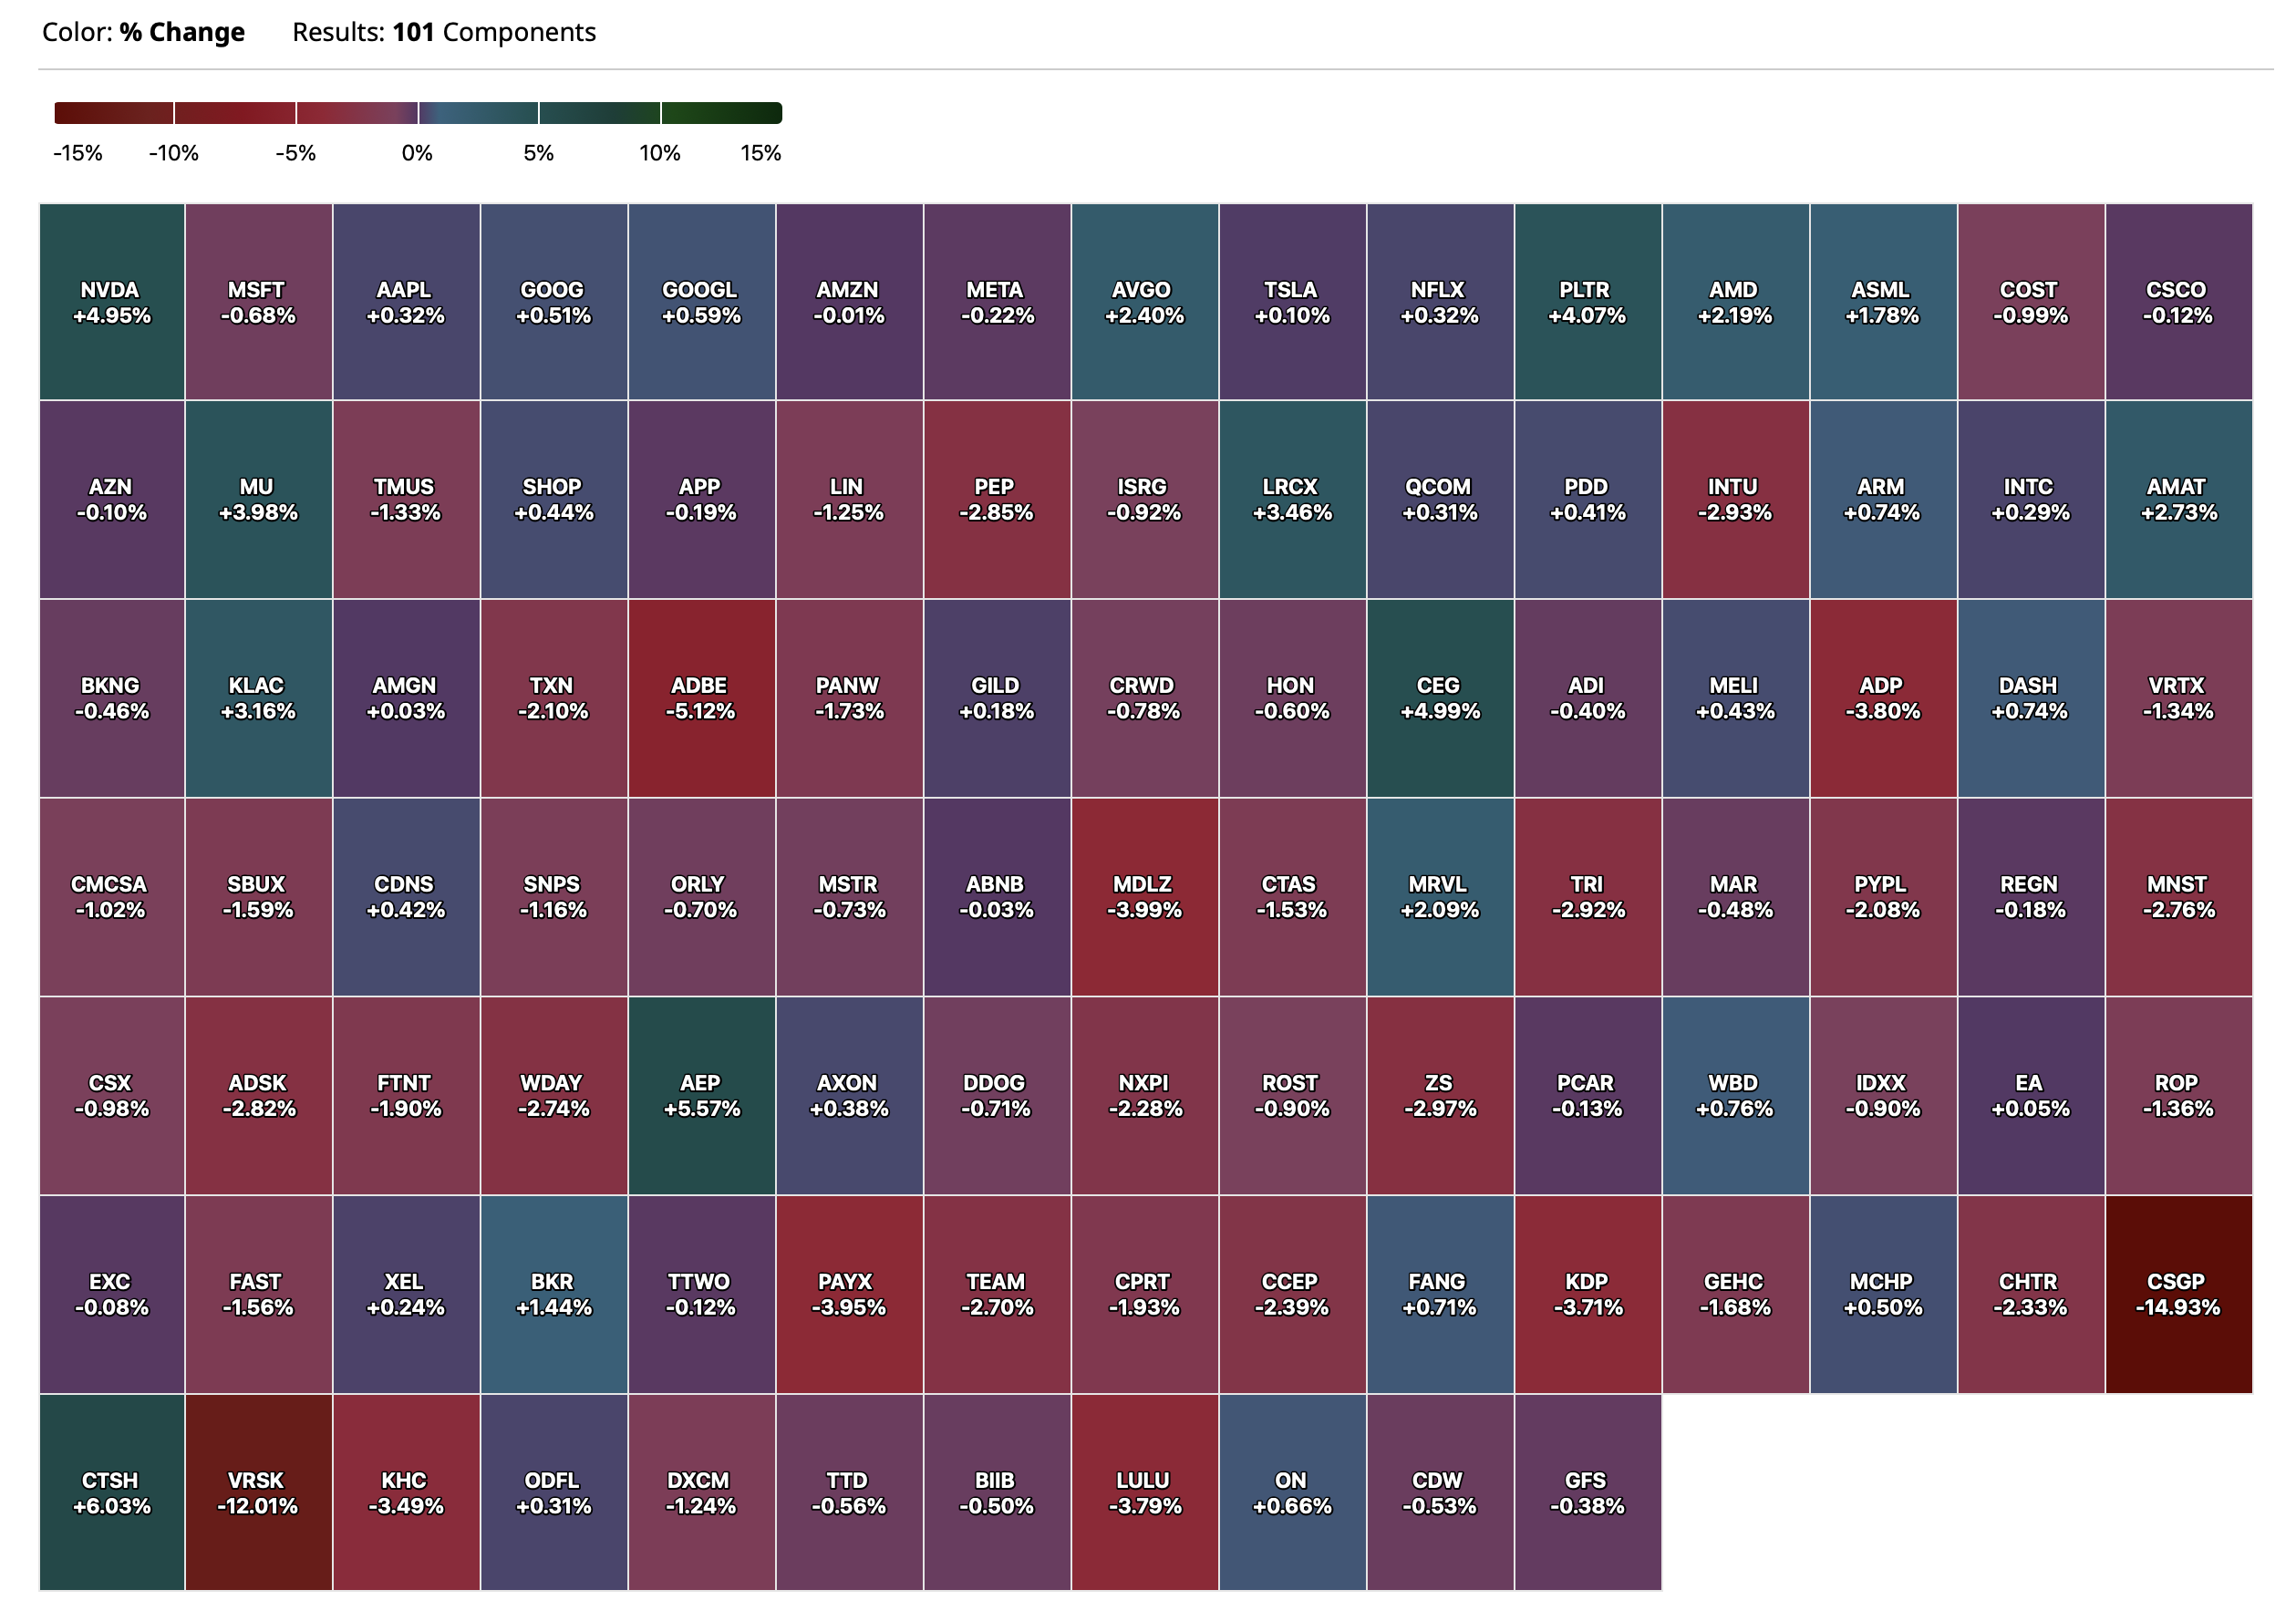The height and width of the screenshot is (1621, 2296).
Task: Click the MDLZ -3.99% tile
Action: coord(1144,897)
